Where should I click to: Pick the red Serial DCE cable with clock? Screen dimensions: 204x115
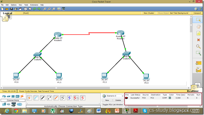click(76, 98)
